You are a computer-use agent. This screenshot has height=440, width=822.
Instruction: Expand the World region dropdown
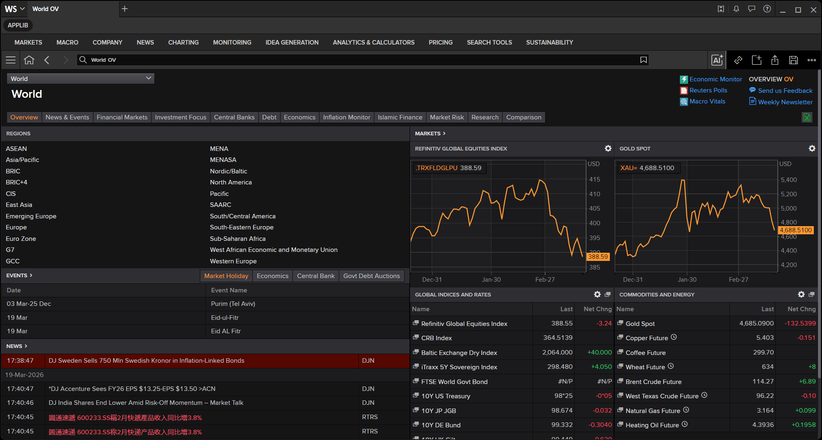point(81,79)
